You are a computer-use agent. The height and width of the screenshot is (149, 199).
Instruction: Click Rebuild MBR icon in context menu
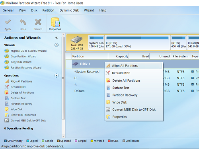108,73
